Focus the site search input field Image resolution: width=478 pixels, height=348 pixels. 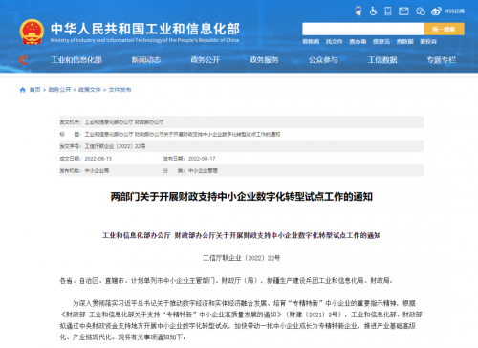coord(363,29)
